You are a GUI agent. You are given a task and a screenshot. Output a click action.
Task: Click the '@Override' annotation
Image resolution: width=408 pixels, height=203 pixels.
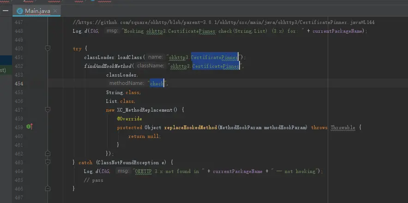click(129, 119)
